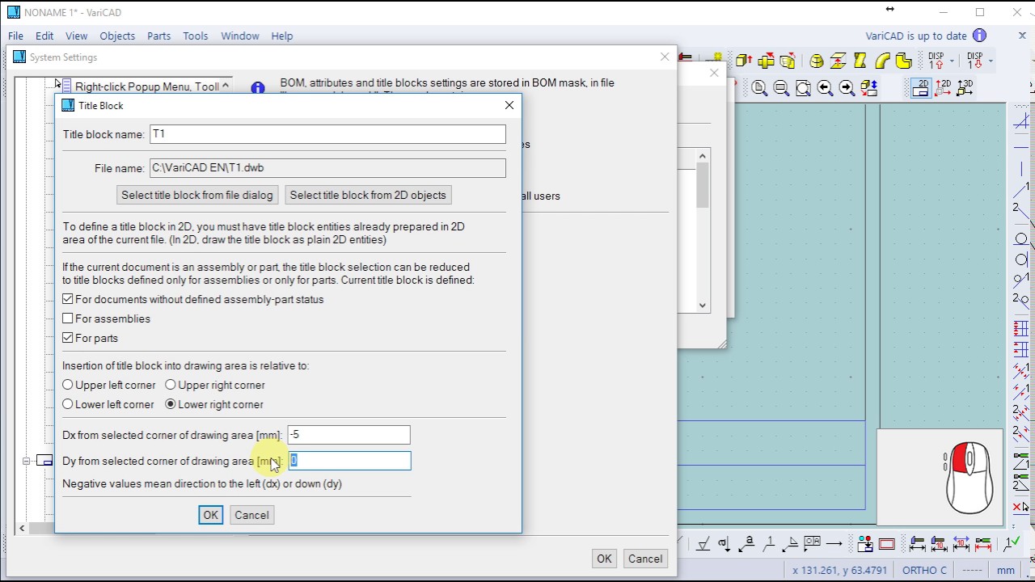Image resolution: width=1035 pixels, height=582 pixels.
Task: Select the yellow pipe elbow icon
Action: 882,61
